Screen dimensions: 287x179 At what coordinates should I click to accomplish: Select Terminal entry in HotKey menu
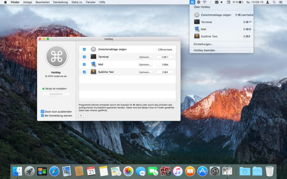(x=221, y=22)
